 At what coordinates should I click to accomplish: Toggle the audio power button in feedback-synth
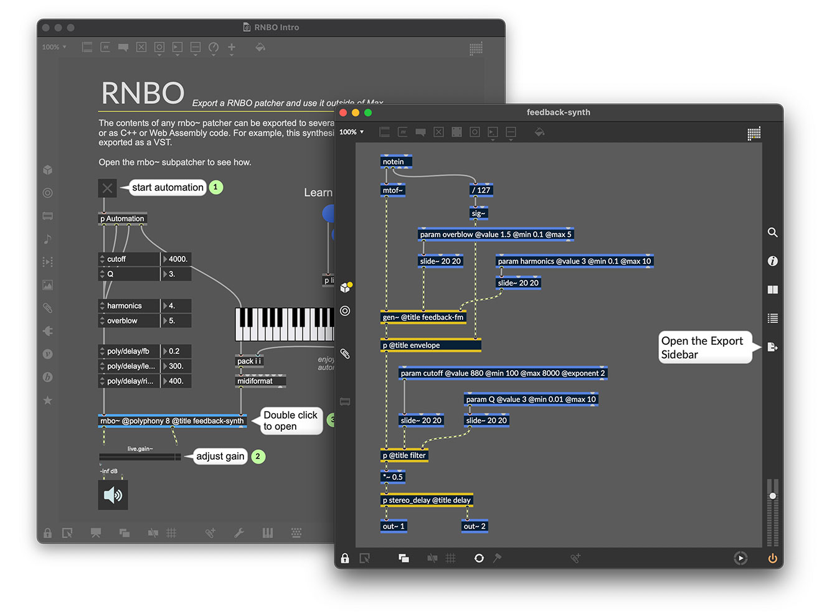pyautogui.click(x=772, y=558)
